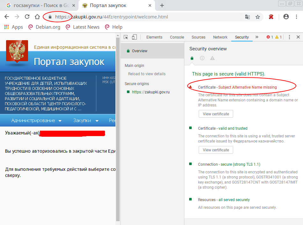
Task: Click the Портал закупок heading
Action: 69,62
